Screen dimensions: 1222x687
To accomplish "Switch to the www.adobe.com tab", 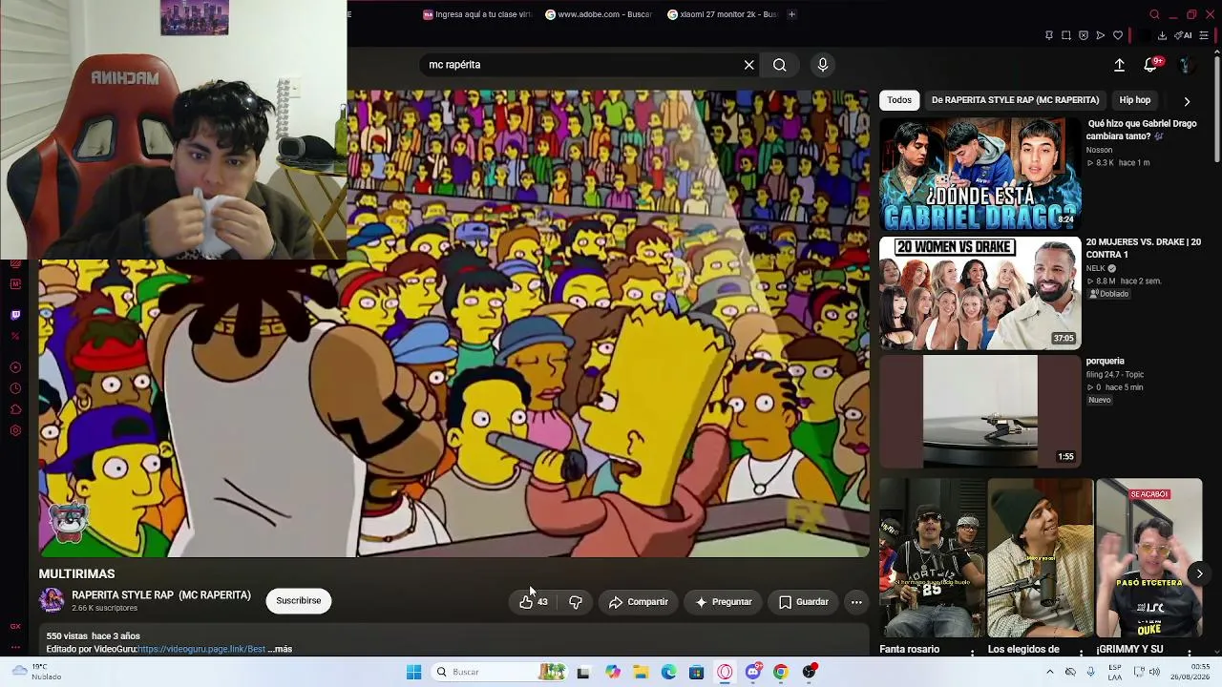I will pos(599,14).
